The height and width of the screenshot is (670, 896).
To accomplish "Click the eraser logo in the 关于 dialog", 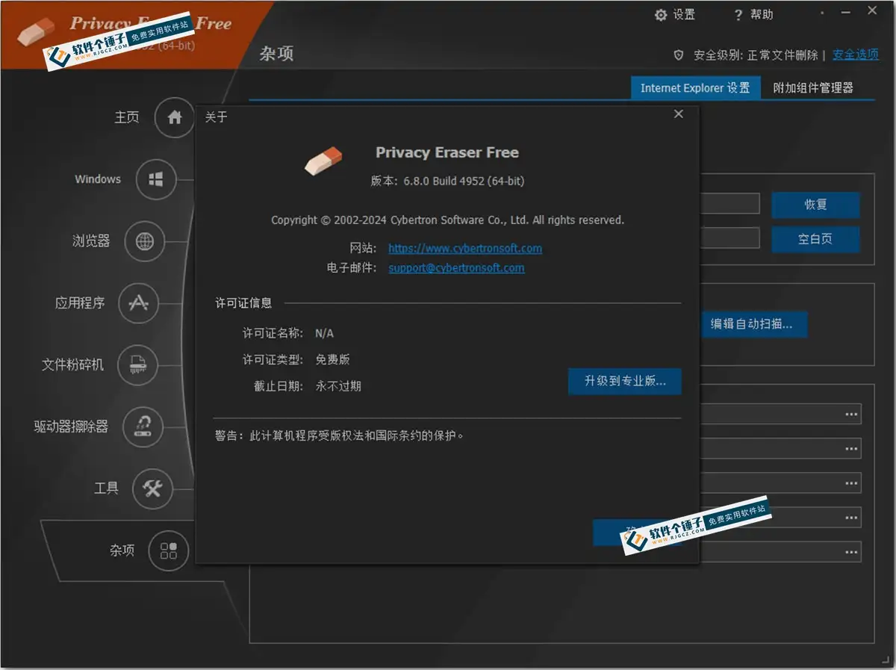I will point(323,160).
